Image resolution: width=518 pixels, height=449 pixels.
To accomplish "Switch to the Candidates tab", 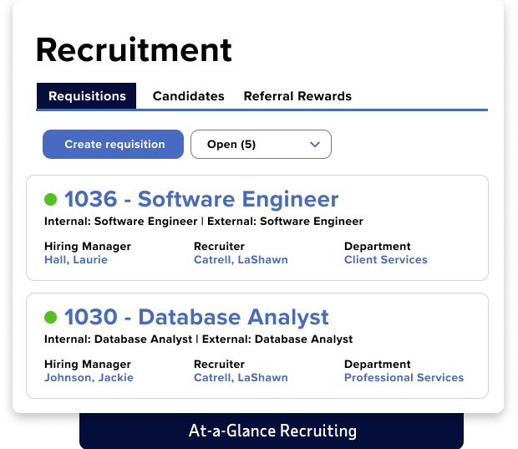I will 188,96.
